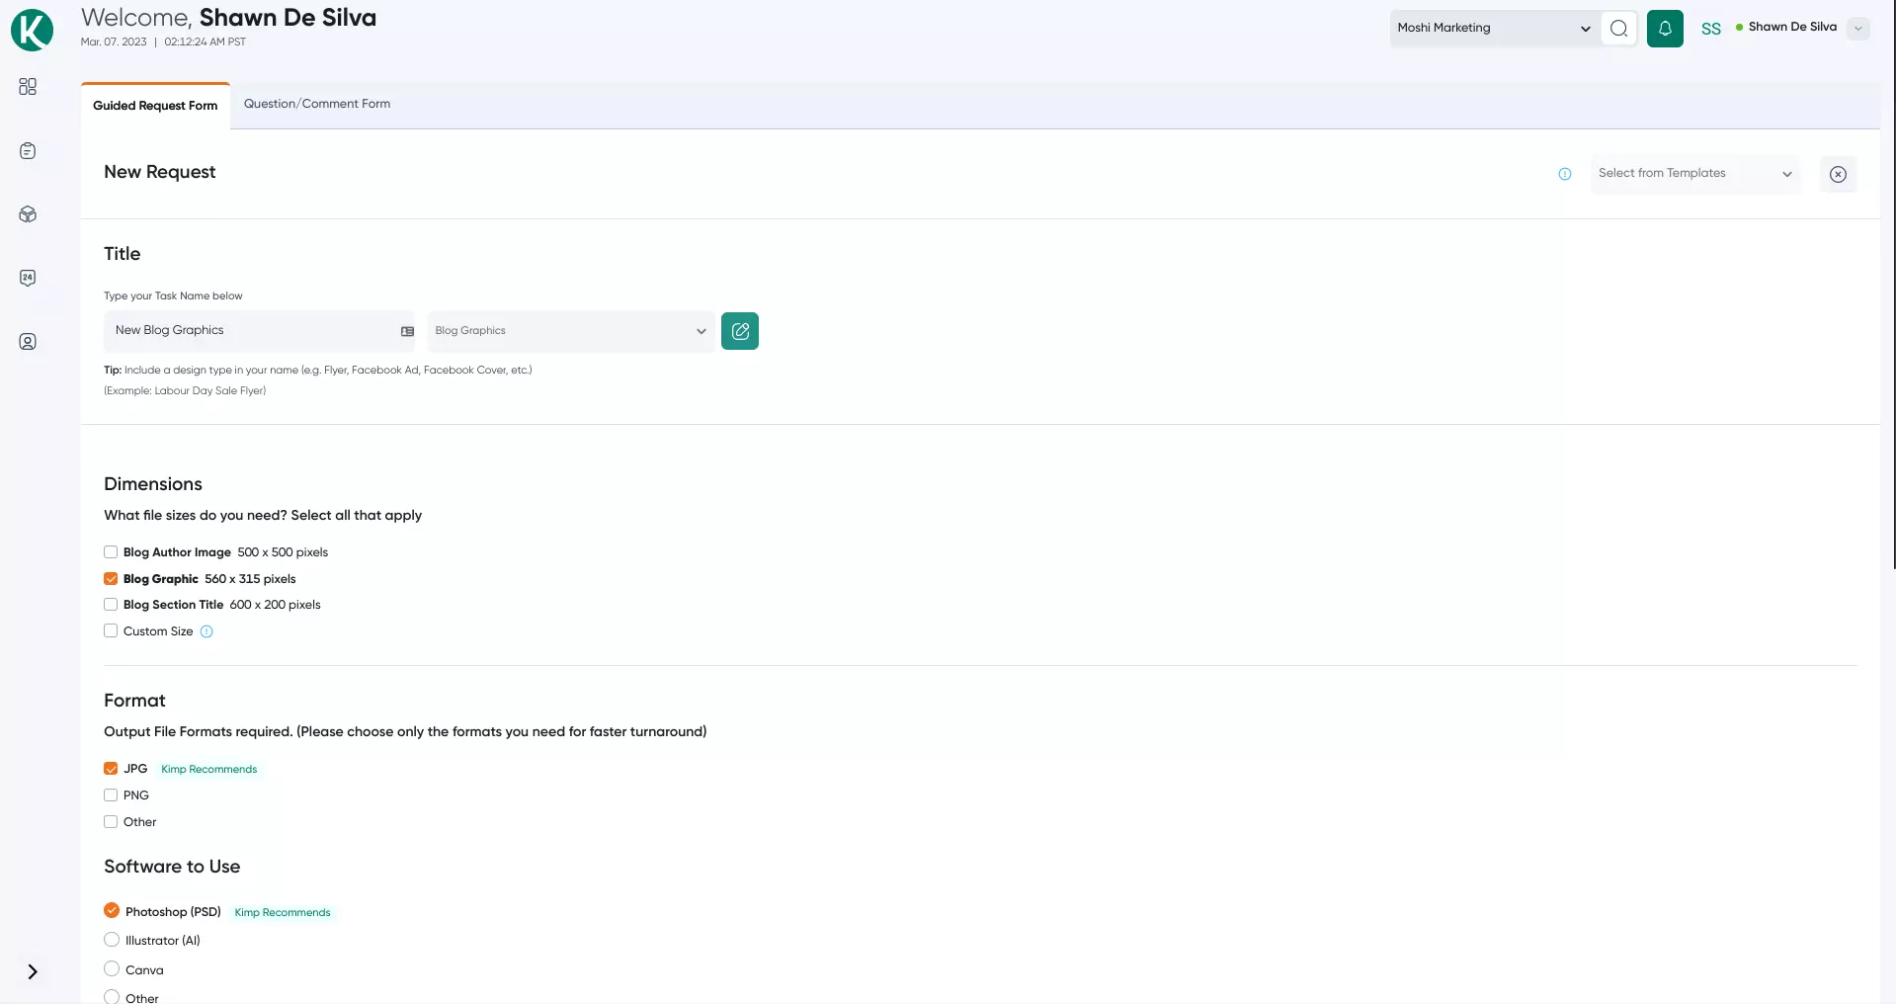Check the Blog Section Title size option
The height and width of the screenshot is (1004, 1896).
[111, 604]
